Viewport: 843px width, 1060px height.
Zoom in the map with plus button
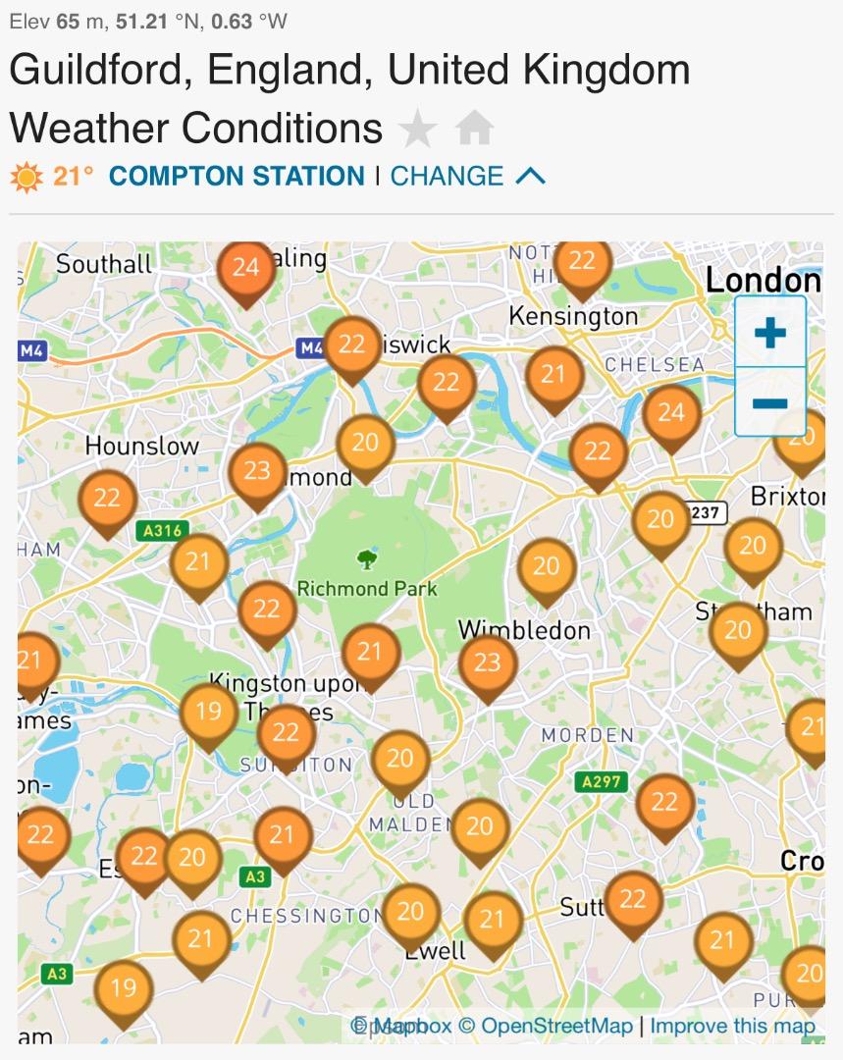click(770, 333)
